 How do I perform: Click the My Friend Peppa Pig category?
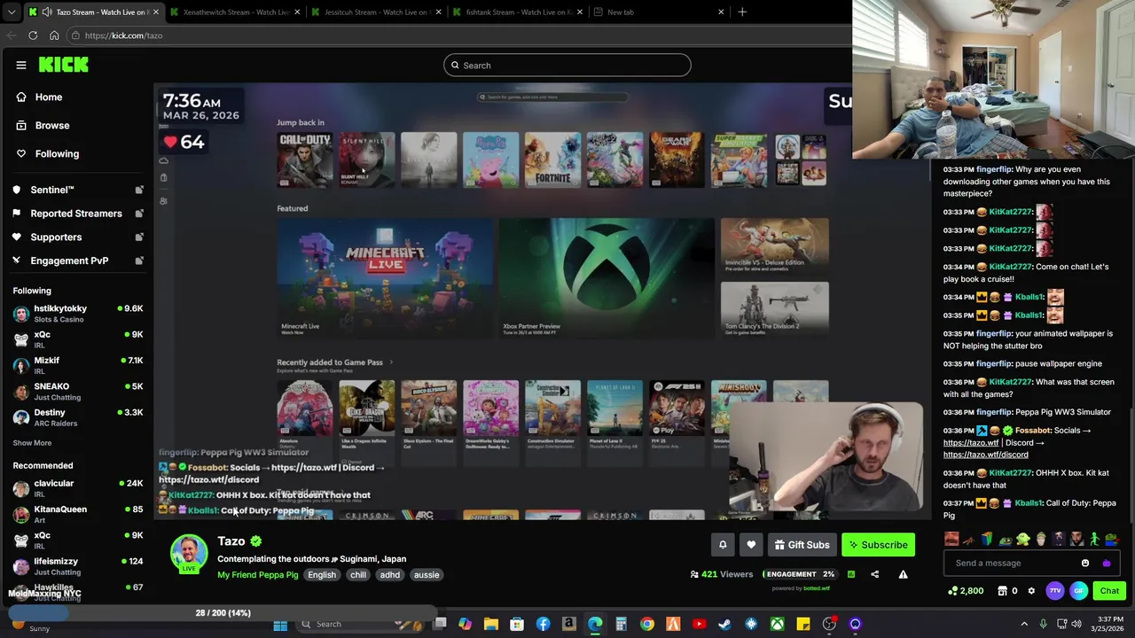point(257,575)
